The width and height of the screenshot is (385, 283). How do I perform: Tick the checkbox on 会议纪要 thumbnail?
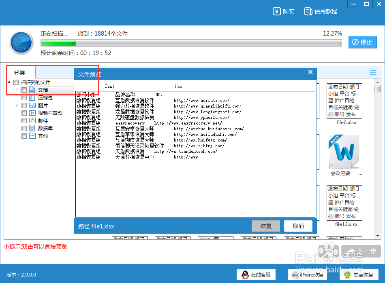332,165
